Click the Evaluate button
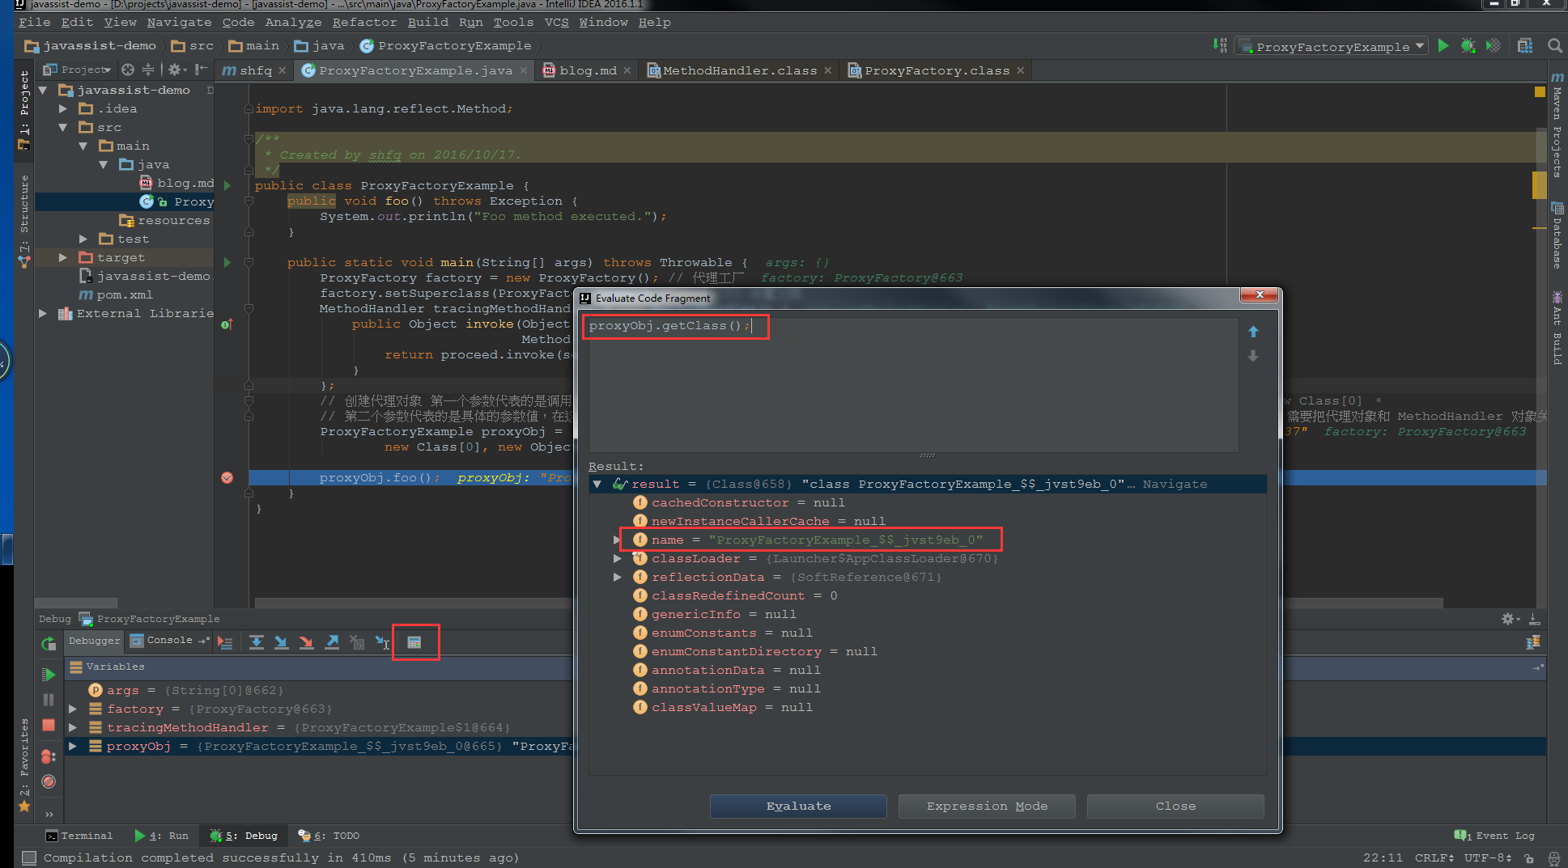Screen dimensions: 1568x868 point(798,807)
